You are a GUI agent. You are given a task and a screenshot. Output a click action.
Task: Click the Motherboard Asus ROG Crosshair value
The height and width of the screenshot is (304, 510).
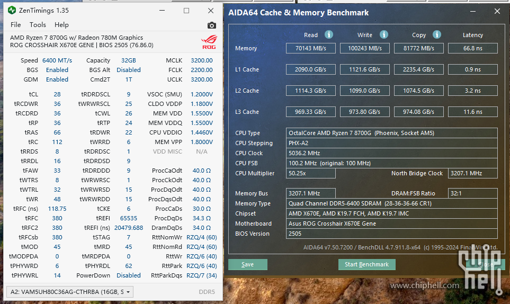(x=391, y=223)
